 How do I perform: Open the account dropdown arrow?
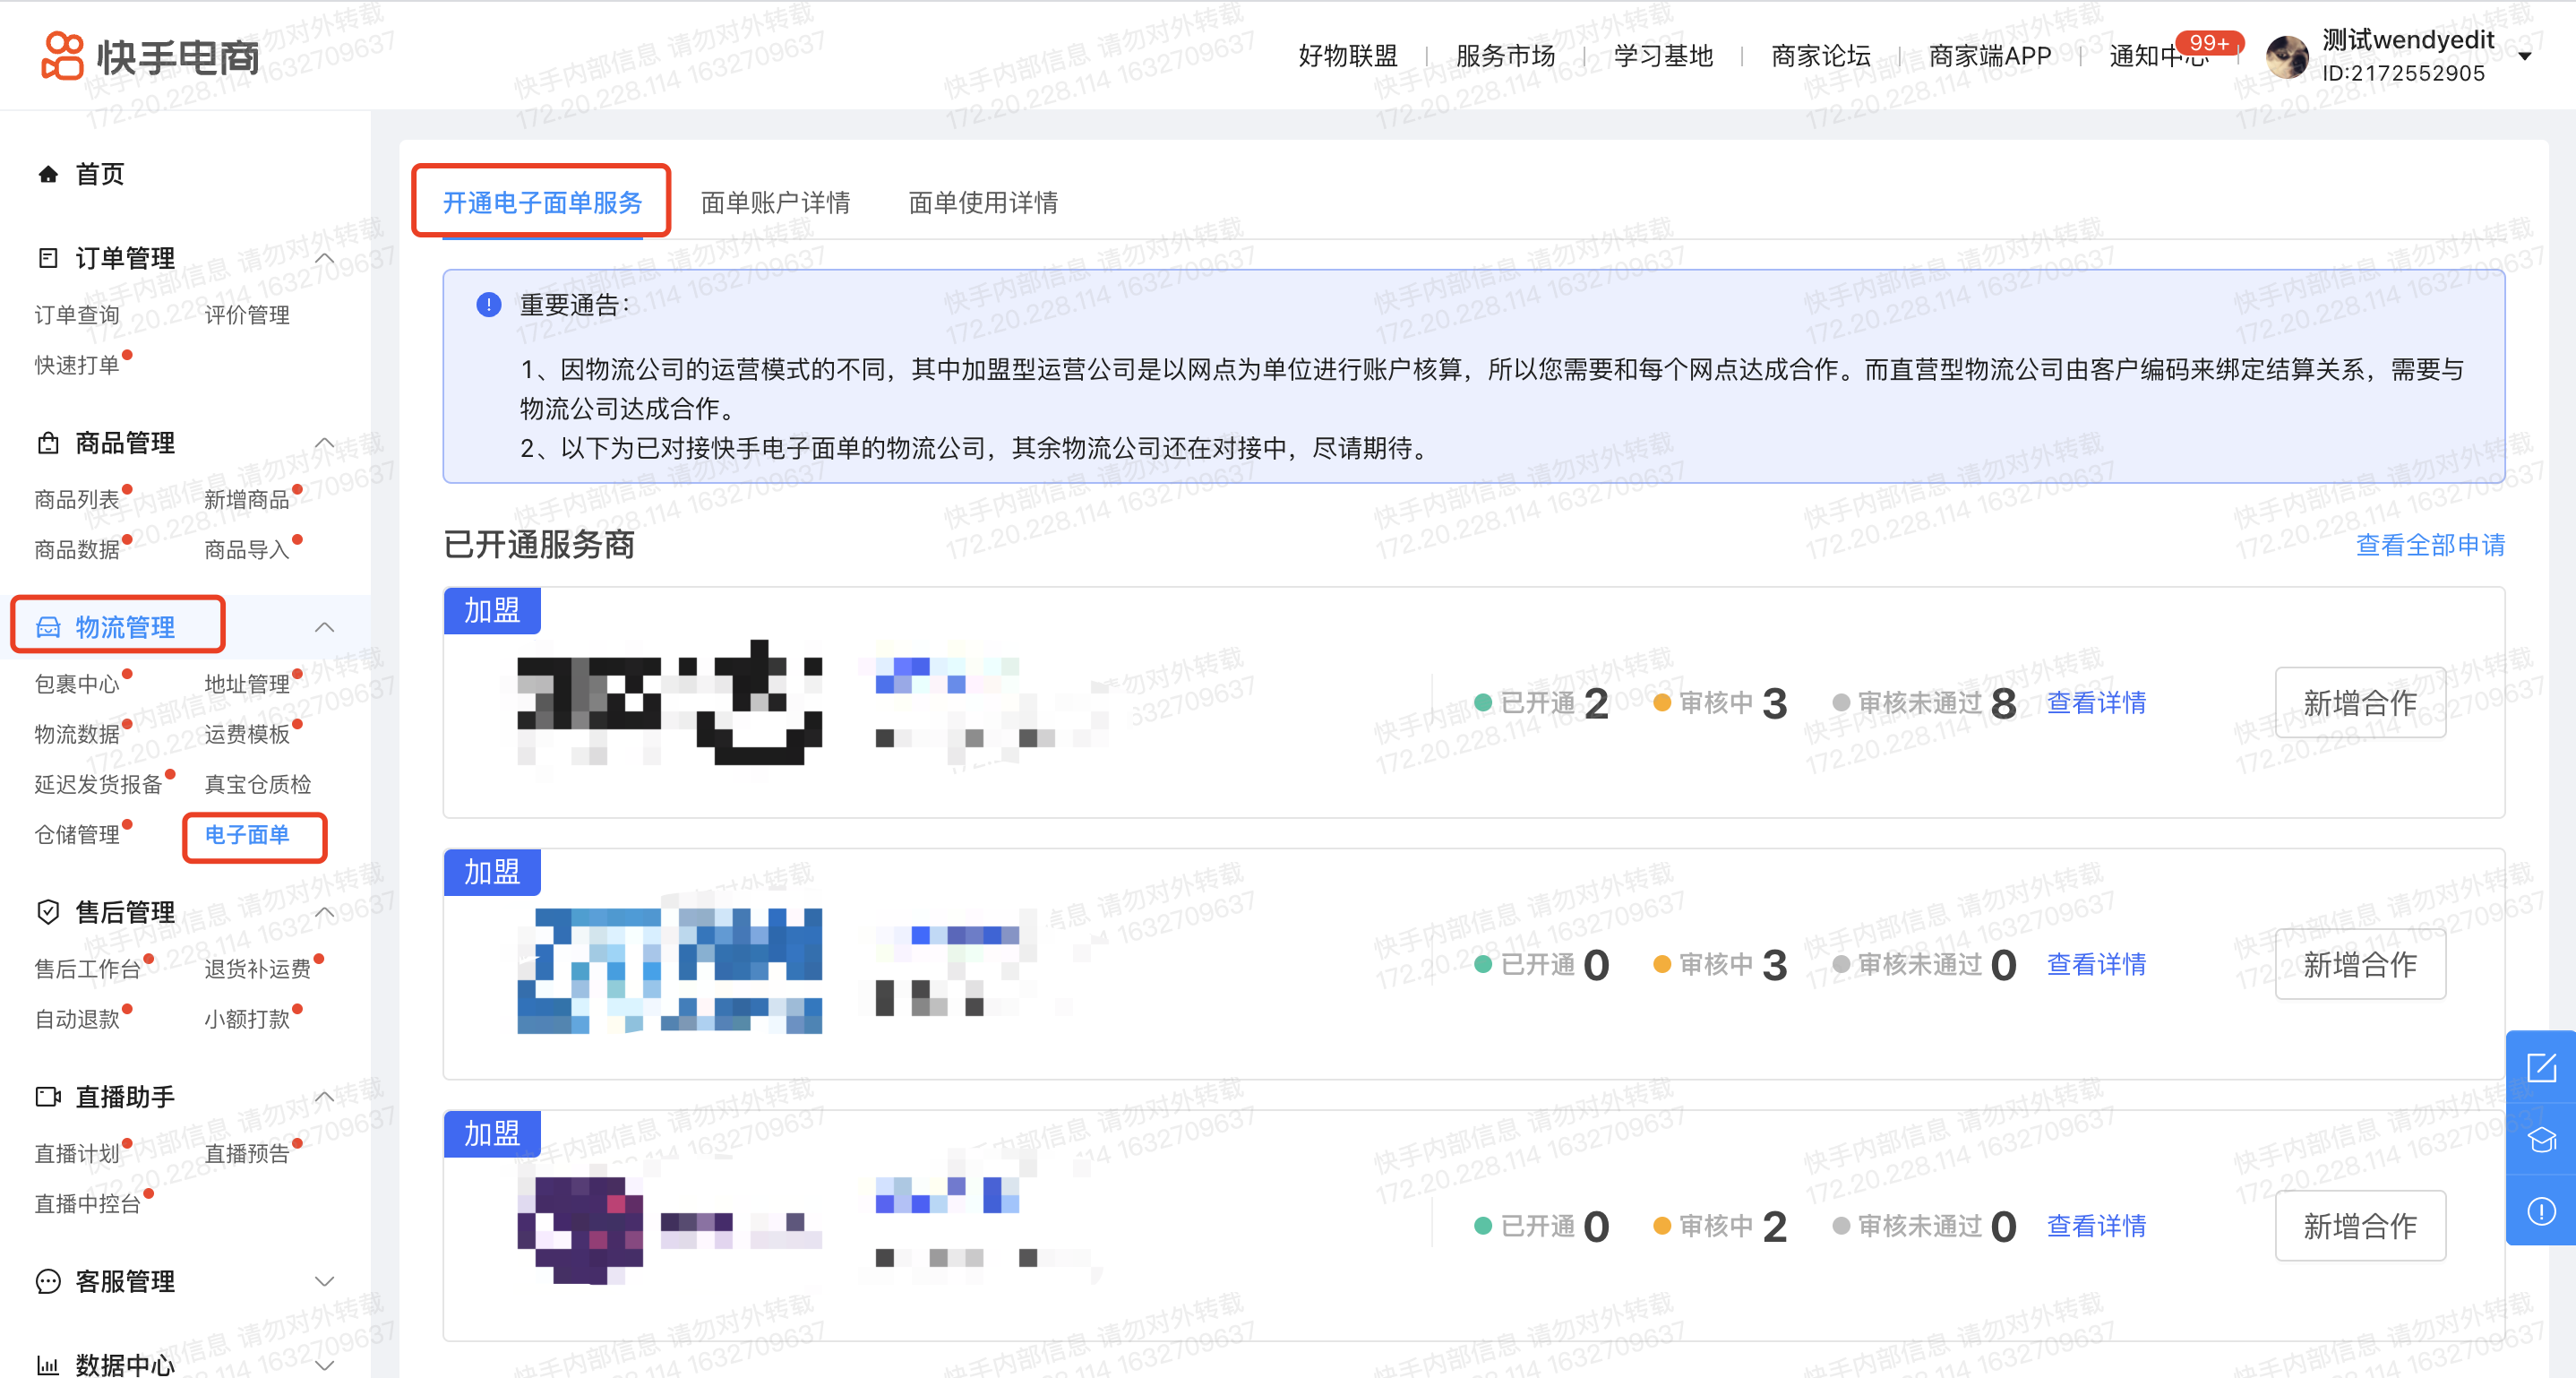point(2524,56)
